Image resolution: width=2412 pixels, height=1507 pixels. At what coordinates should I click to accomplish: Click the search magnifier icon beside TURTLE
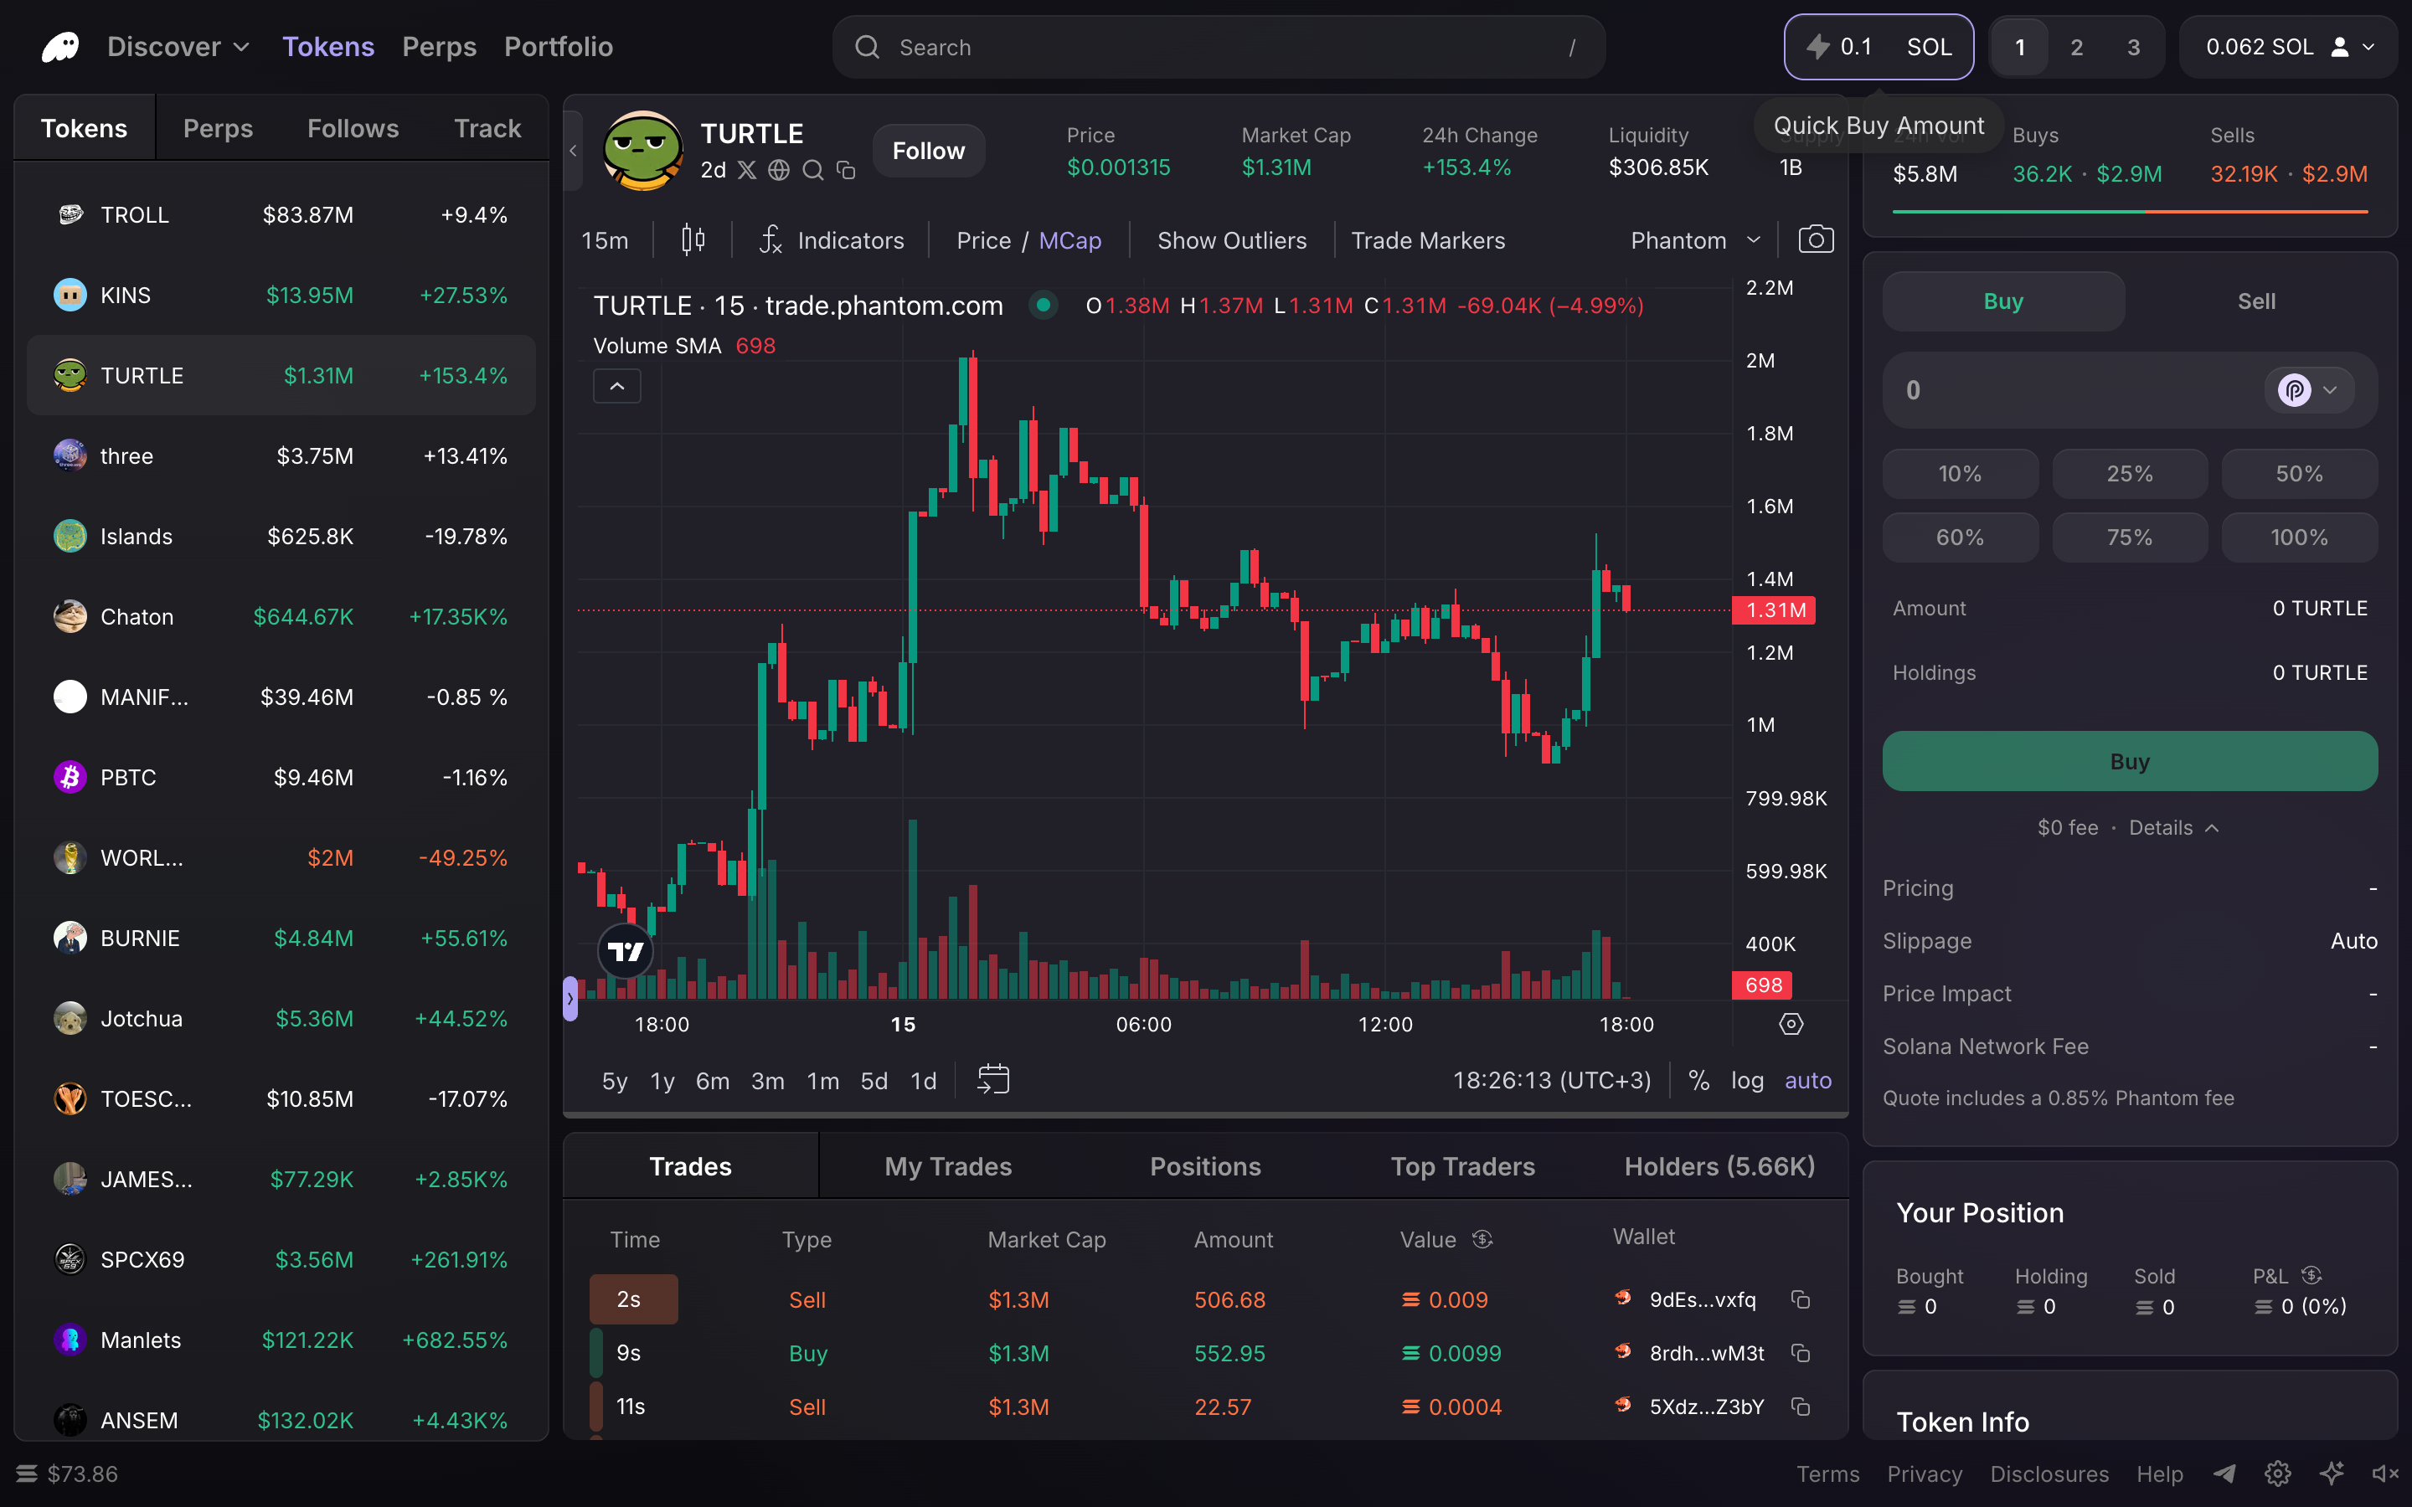click(x=813, y=171)
